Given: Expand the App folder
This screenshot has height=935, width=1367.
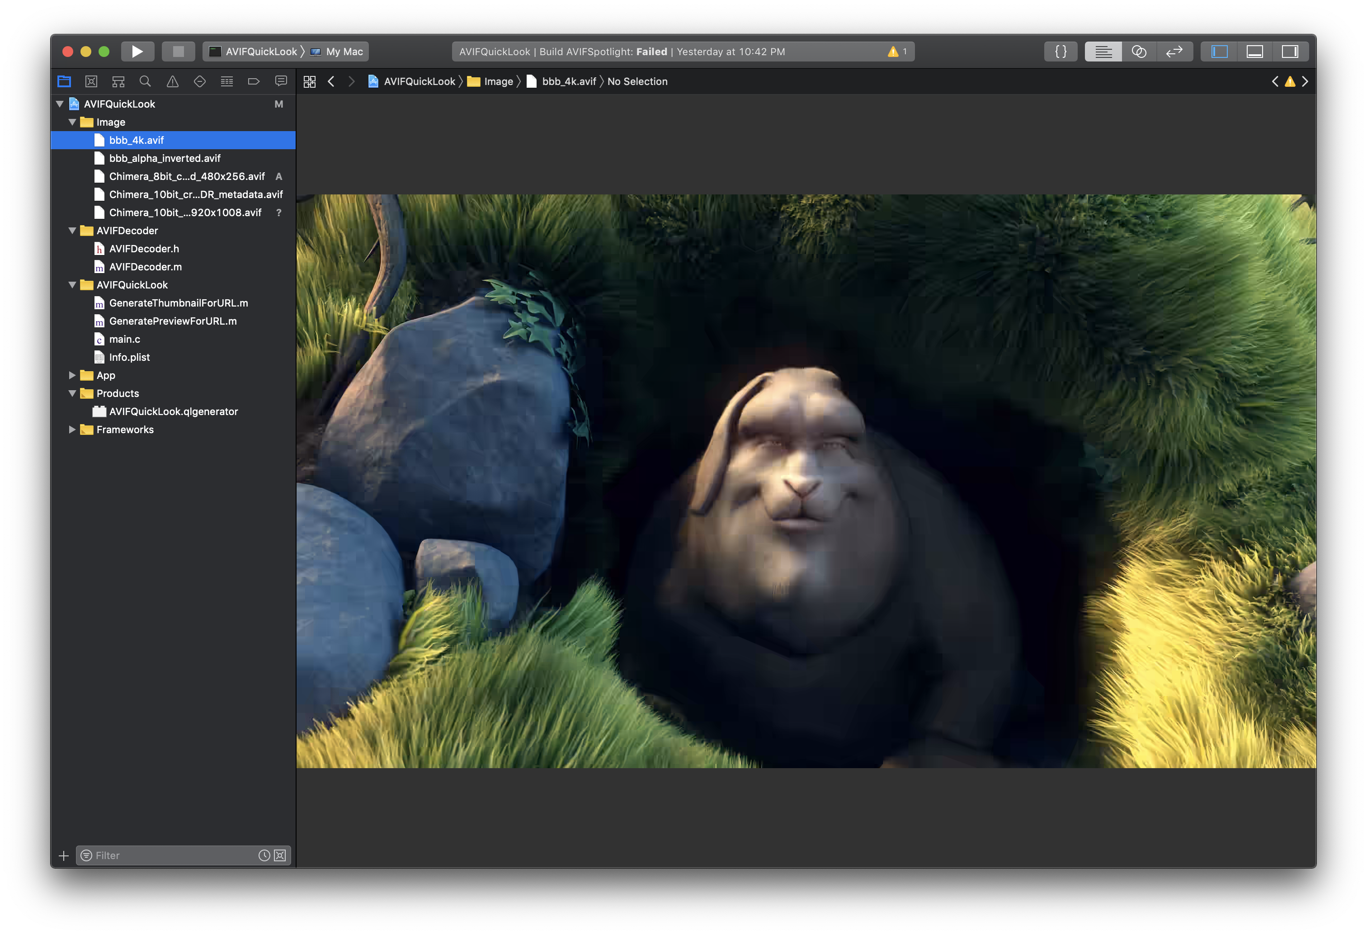Looking at the screenshot, I should [x=72, y=375].
